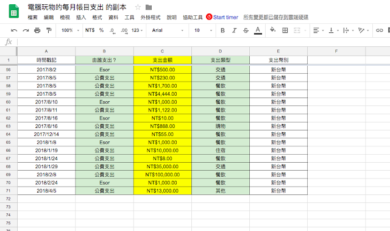Image resolution: width=390 pixels, height=231 pixels.
Task: Select the 其他 category cell
Action: (x=221, y=191)
